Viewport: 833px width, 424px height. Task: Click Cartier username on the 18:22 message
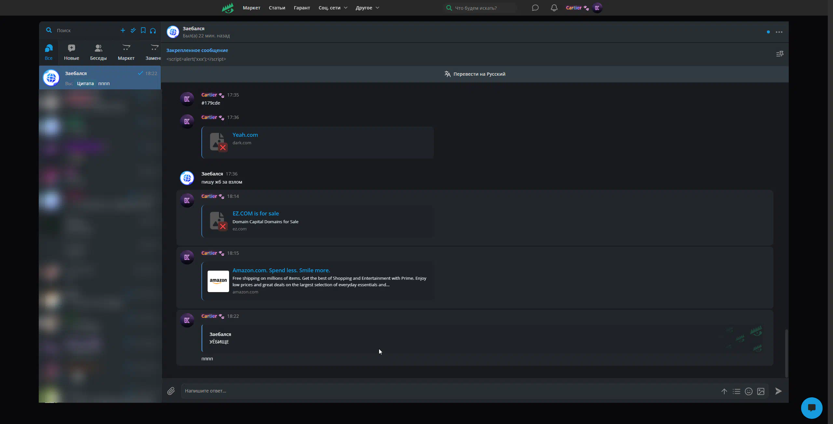(209, 316)
